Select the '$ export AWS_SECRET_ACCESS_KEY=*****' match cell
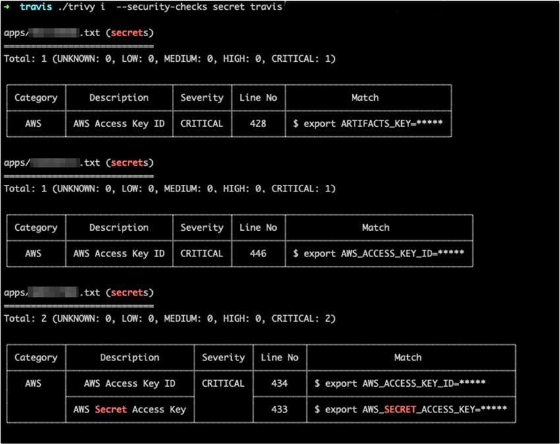Screen dimensions: 560x444 (x=410, y=409)
